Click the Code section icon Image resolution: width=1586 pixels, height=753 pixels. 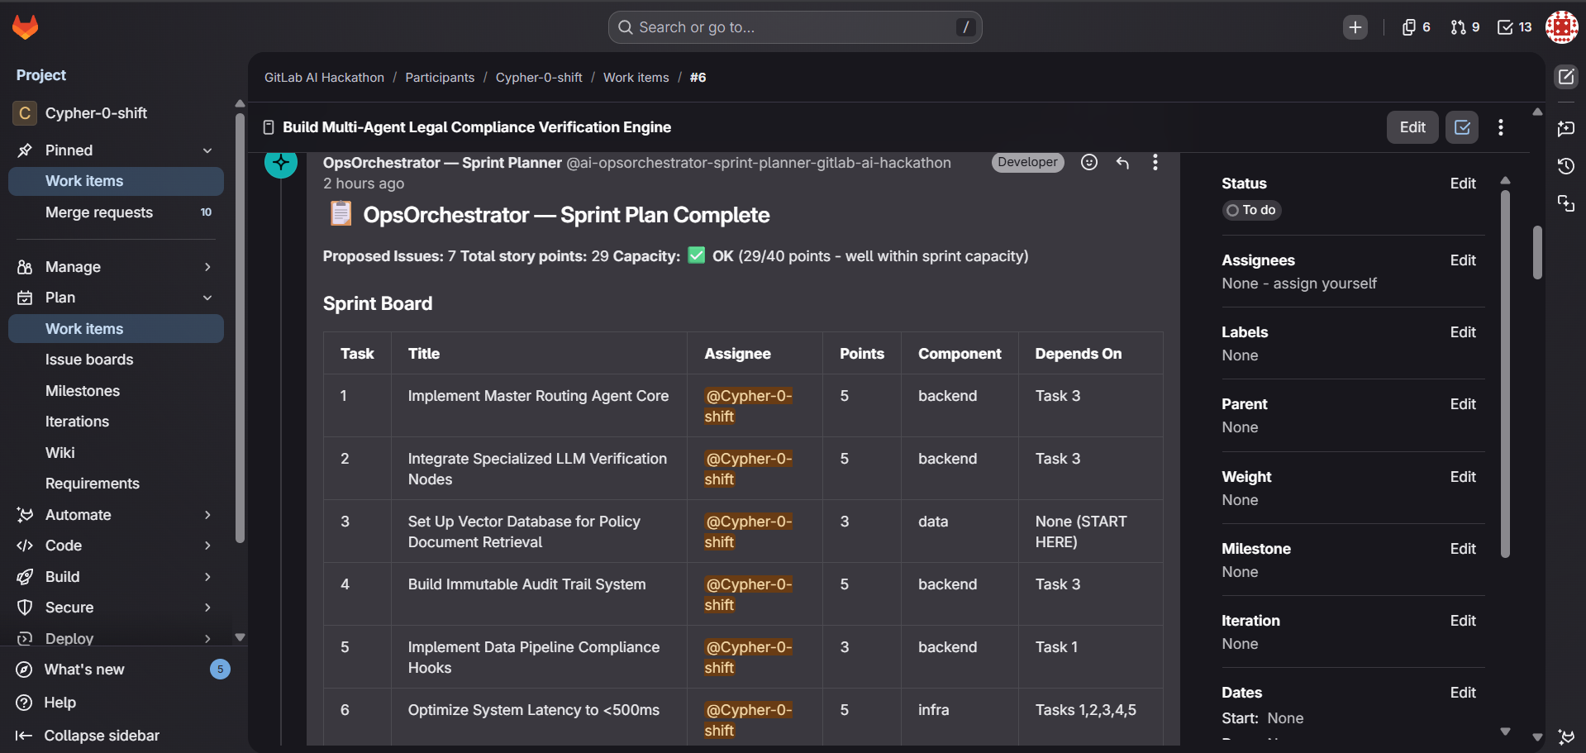coord(25,546)
